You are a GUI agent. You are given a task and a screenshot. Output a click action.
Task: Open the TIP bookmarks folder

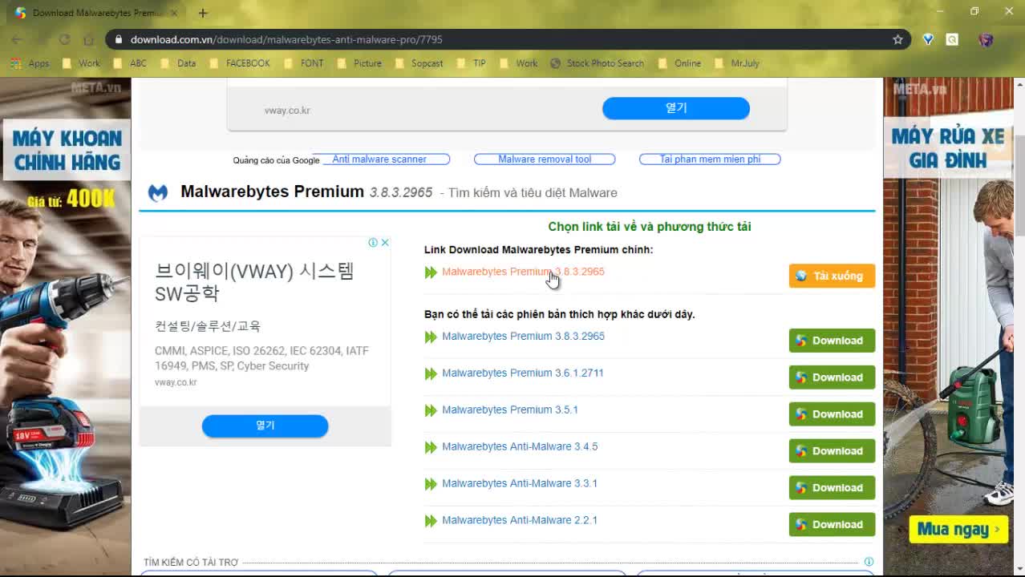[471, 63]
